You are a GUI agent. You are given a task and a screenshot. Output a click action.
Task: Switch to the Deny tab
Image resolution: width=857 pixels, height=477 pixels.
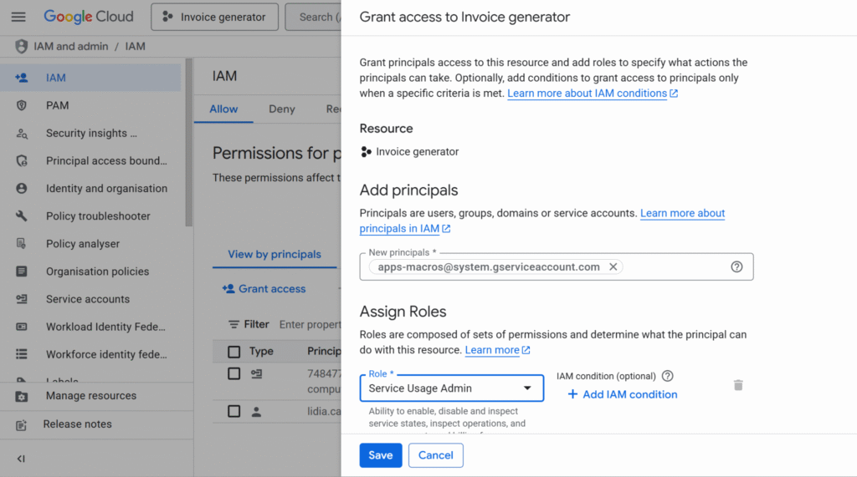coord(282,109)
